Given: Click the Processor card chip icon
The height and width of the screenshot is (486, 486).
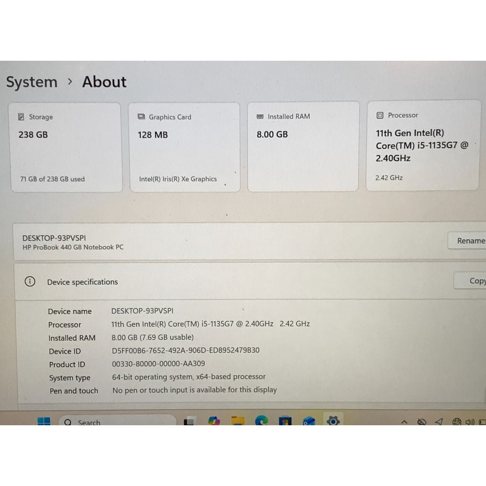Looking at the screenshot, I should click(x=380, y=115).
